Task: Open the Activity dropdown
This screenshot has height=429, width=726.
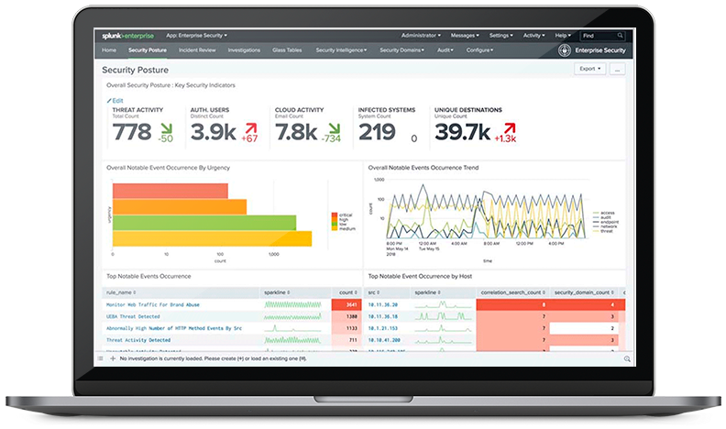Action: [533, 36]
